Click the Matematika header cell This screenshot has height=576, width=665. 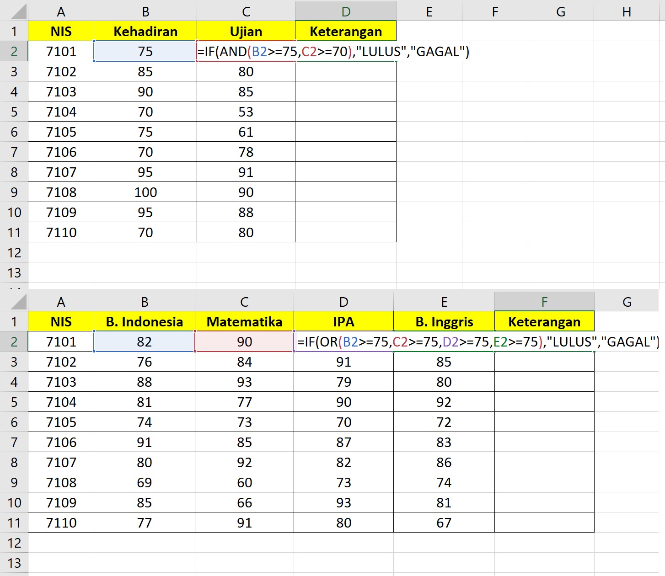(x=244, y=321)
